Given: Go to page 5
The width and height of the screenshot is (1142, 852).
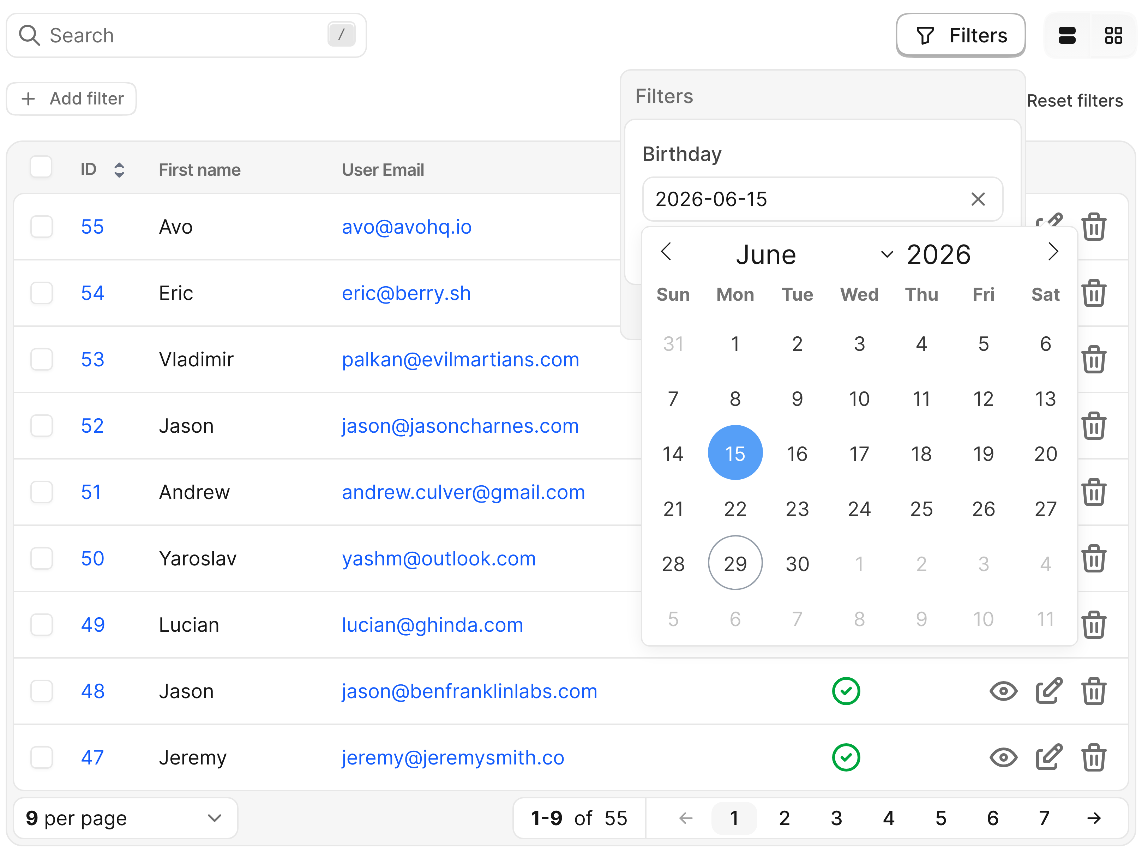Looking at the screenshot, I should tap(940, 818).
